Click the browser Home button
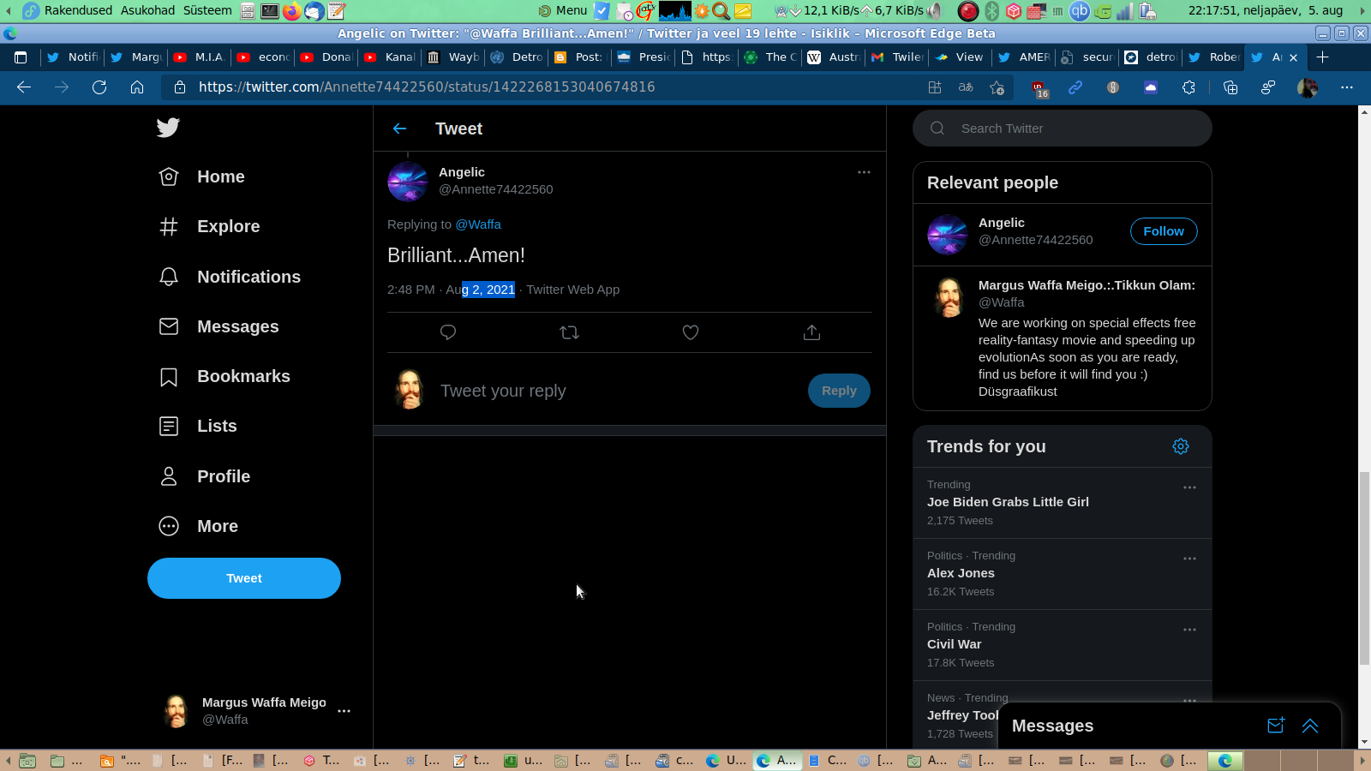1371x771 pixels. coord(137,87)
